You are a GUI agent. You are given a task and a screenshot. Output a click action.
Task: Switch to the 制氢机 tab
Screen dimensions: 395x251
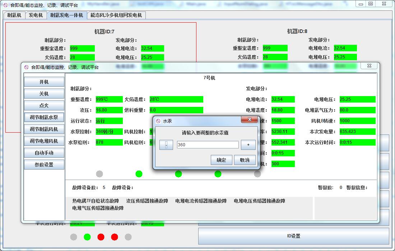[14, 15]
